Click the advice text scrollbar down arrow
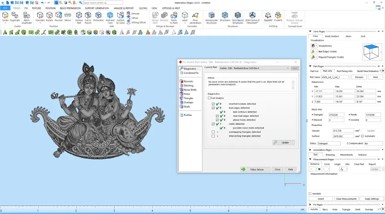385x214 pixels. tap(293, 88)
